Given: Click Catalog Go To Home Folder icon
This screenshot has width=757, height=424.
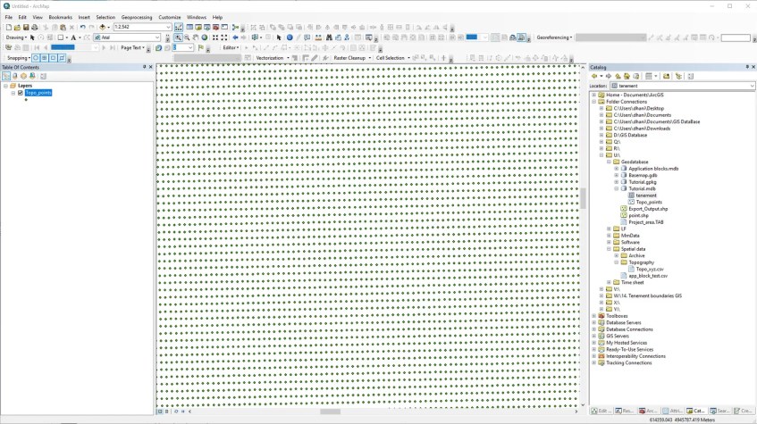Looking at the screenshot, I should [627, 76].
